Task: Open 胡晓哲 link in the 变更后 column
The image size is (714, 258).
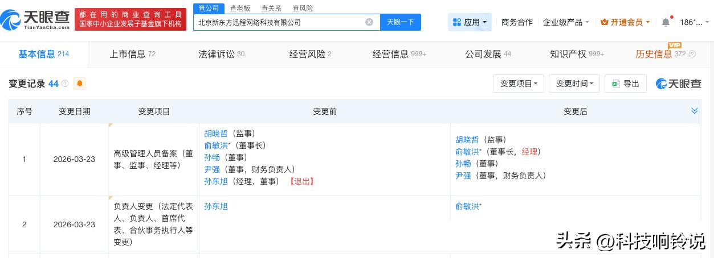Action: pyautogui.click(x=467, y=140)
